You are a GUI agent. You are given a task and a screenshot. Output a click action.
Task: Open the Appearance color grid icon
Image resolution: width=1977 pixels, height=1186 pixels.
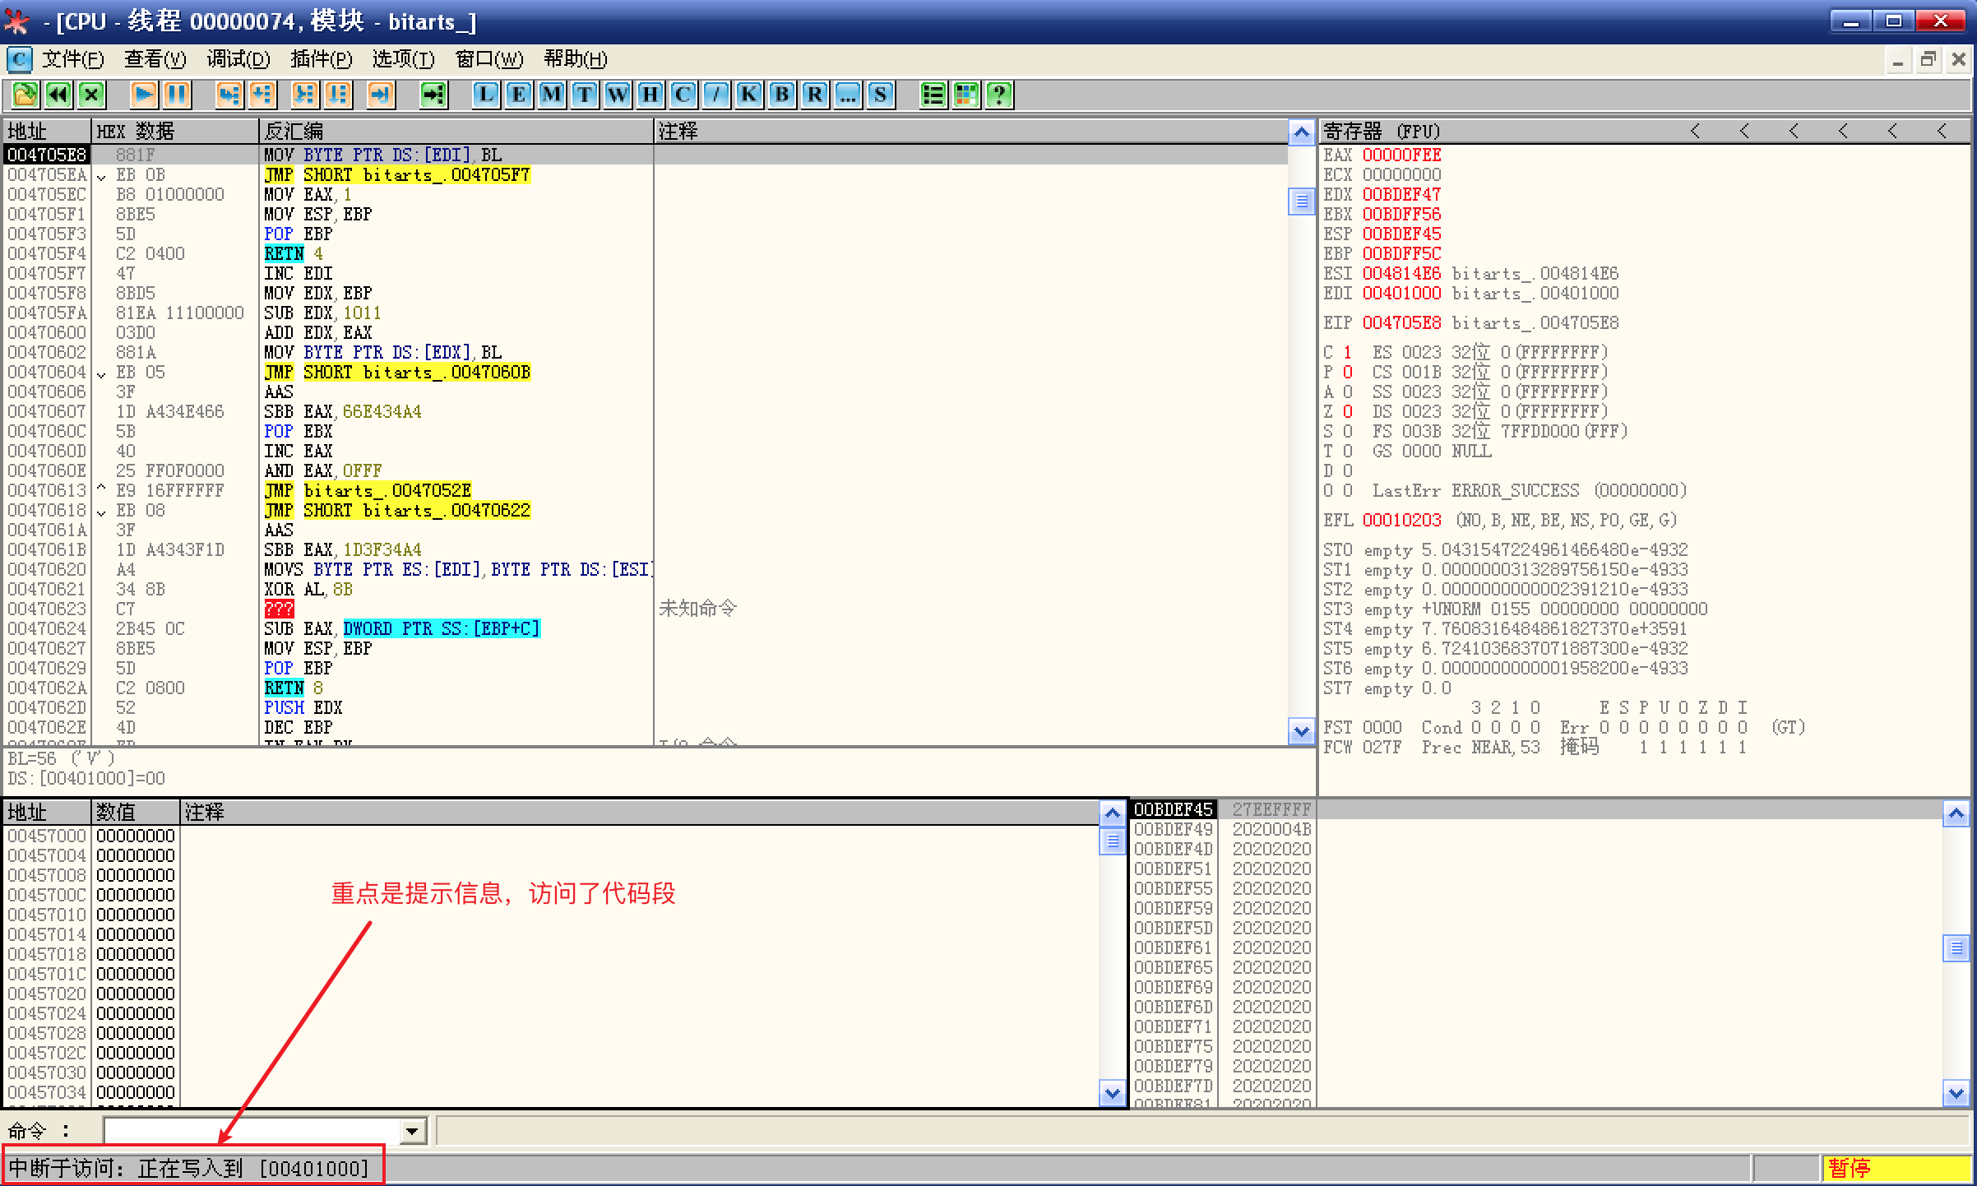[x=966, y=95]
